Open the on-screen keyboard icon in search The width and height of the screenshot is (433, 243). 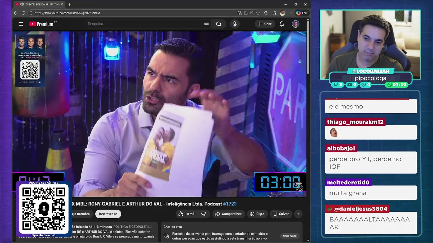click(206, 24)
